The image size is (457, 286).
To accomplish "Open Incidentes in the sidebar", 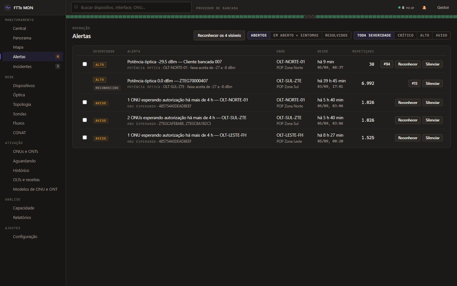I will tap(33, 66).
